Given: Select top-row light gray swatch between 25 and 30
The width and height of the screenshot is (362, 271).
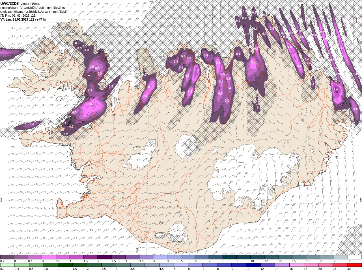Looking at the screenshot, I should (340, 257).
